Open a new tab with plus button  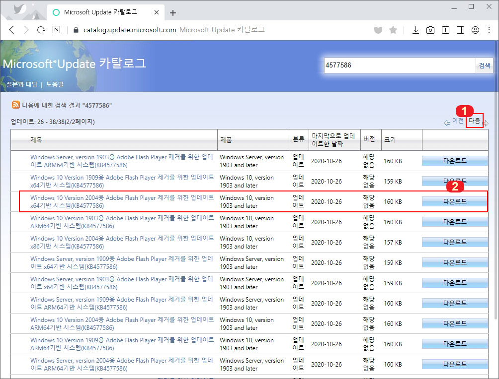click(173, 13)
